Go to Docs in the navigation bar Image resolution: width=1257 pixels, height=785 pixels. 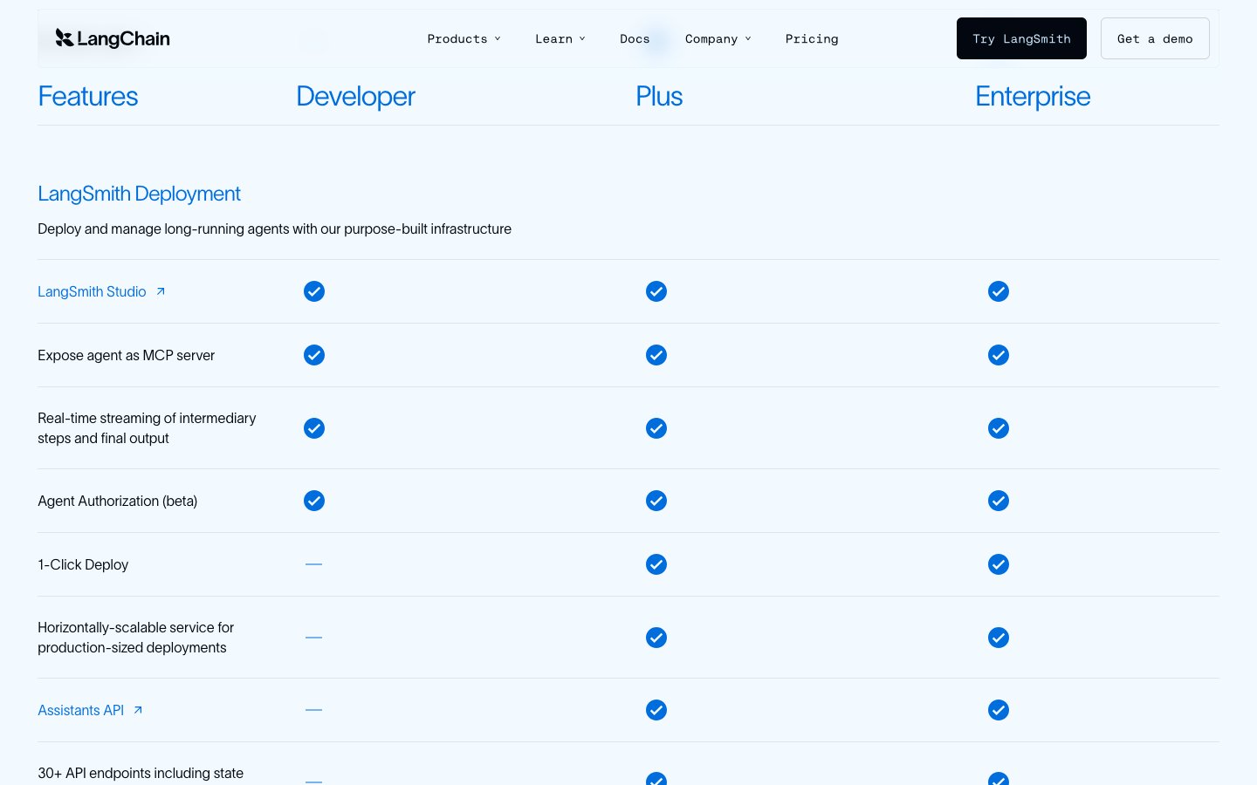point(635,38)
